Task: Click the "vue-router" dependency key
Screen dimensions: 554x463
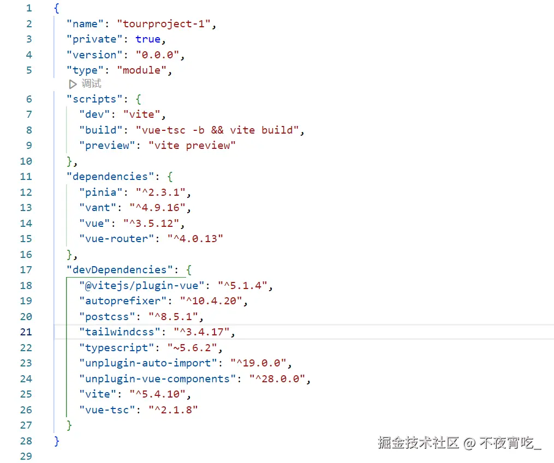Action: click(x=117, y=239)
